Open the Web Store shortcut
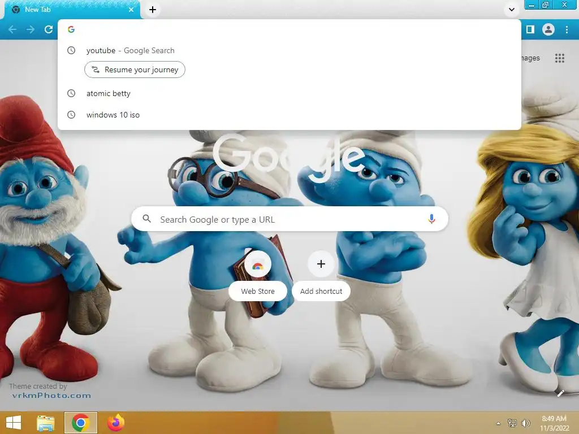 coord(258,275)
